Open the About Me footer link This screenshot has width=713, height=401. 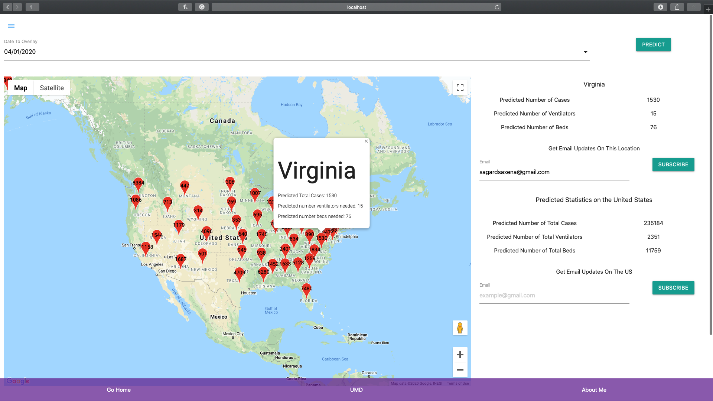point(594,390)
